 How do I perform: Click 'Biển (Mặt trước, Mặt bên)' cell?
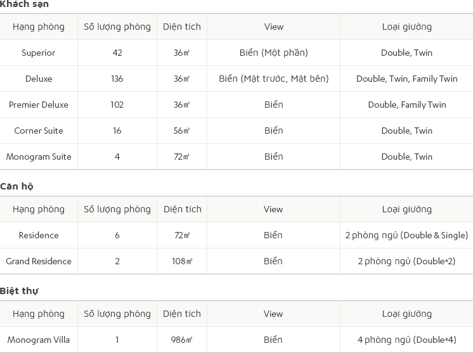(274, 79)
